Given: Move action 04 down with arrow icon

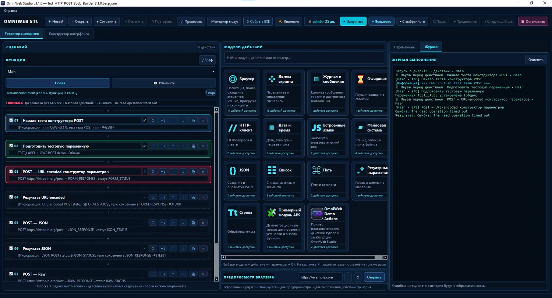Looking at the screenshot, I should 183,197.
